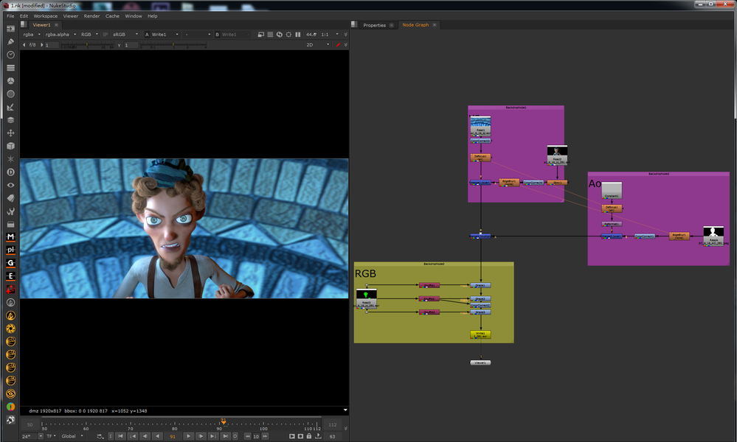Open the viewer wipe mode dropdown

point(198,34)
